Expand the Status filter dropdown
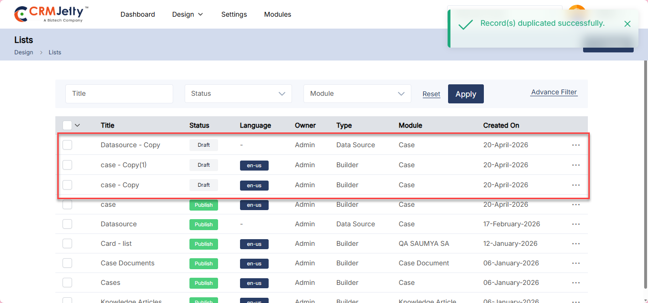 point(238,94)
